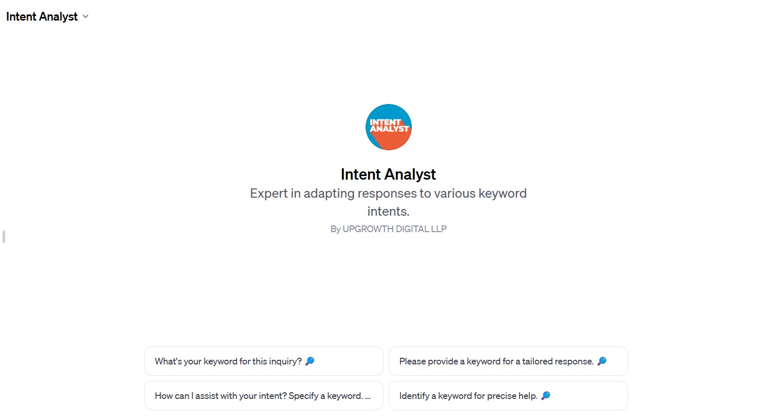The width and height of the screenshot is (781, 419).
Task: Click magnifier emoji after "tailored response."
Action: (x=602, y=361)
